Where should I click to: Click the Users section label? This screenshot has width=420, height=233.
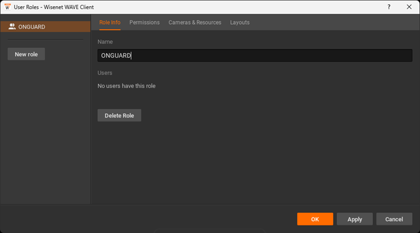click(105, 73)
